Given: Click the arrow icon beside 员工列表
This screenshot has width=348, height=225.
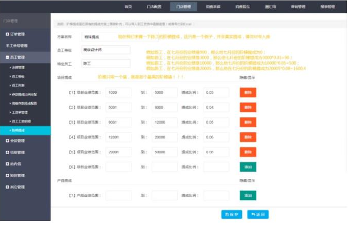Looking at the screenshot, I should [10, 86].
